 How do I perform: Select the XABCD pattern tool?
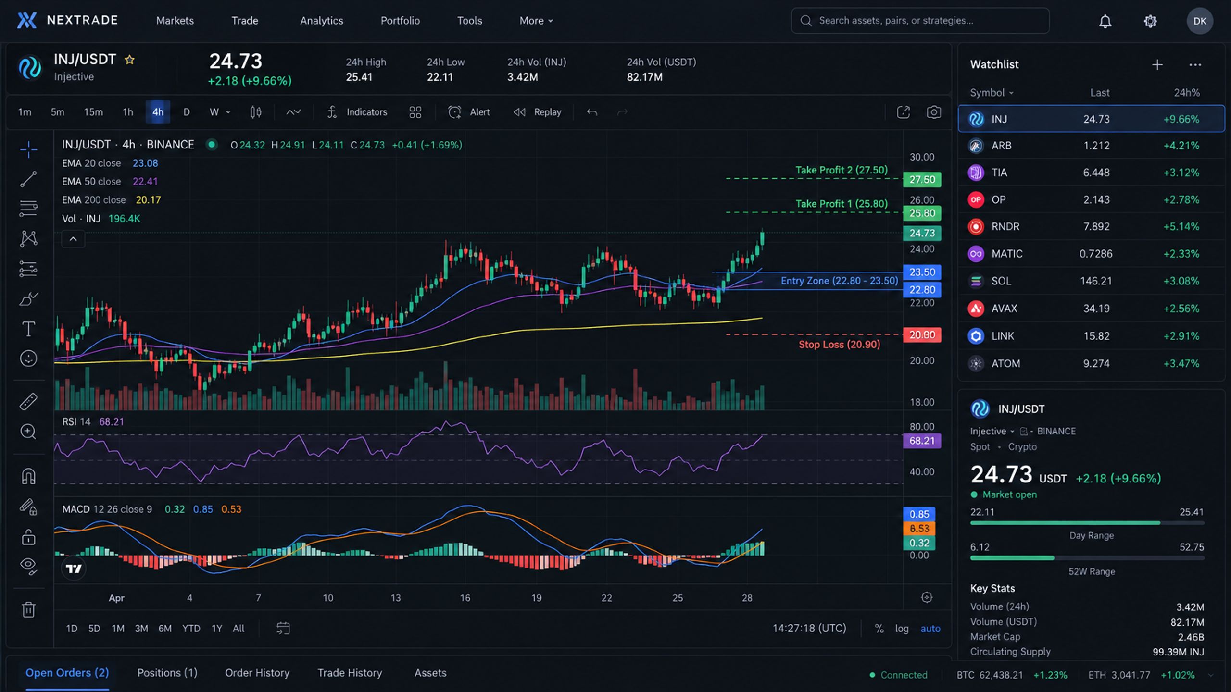click(28, 238)
